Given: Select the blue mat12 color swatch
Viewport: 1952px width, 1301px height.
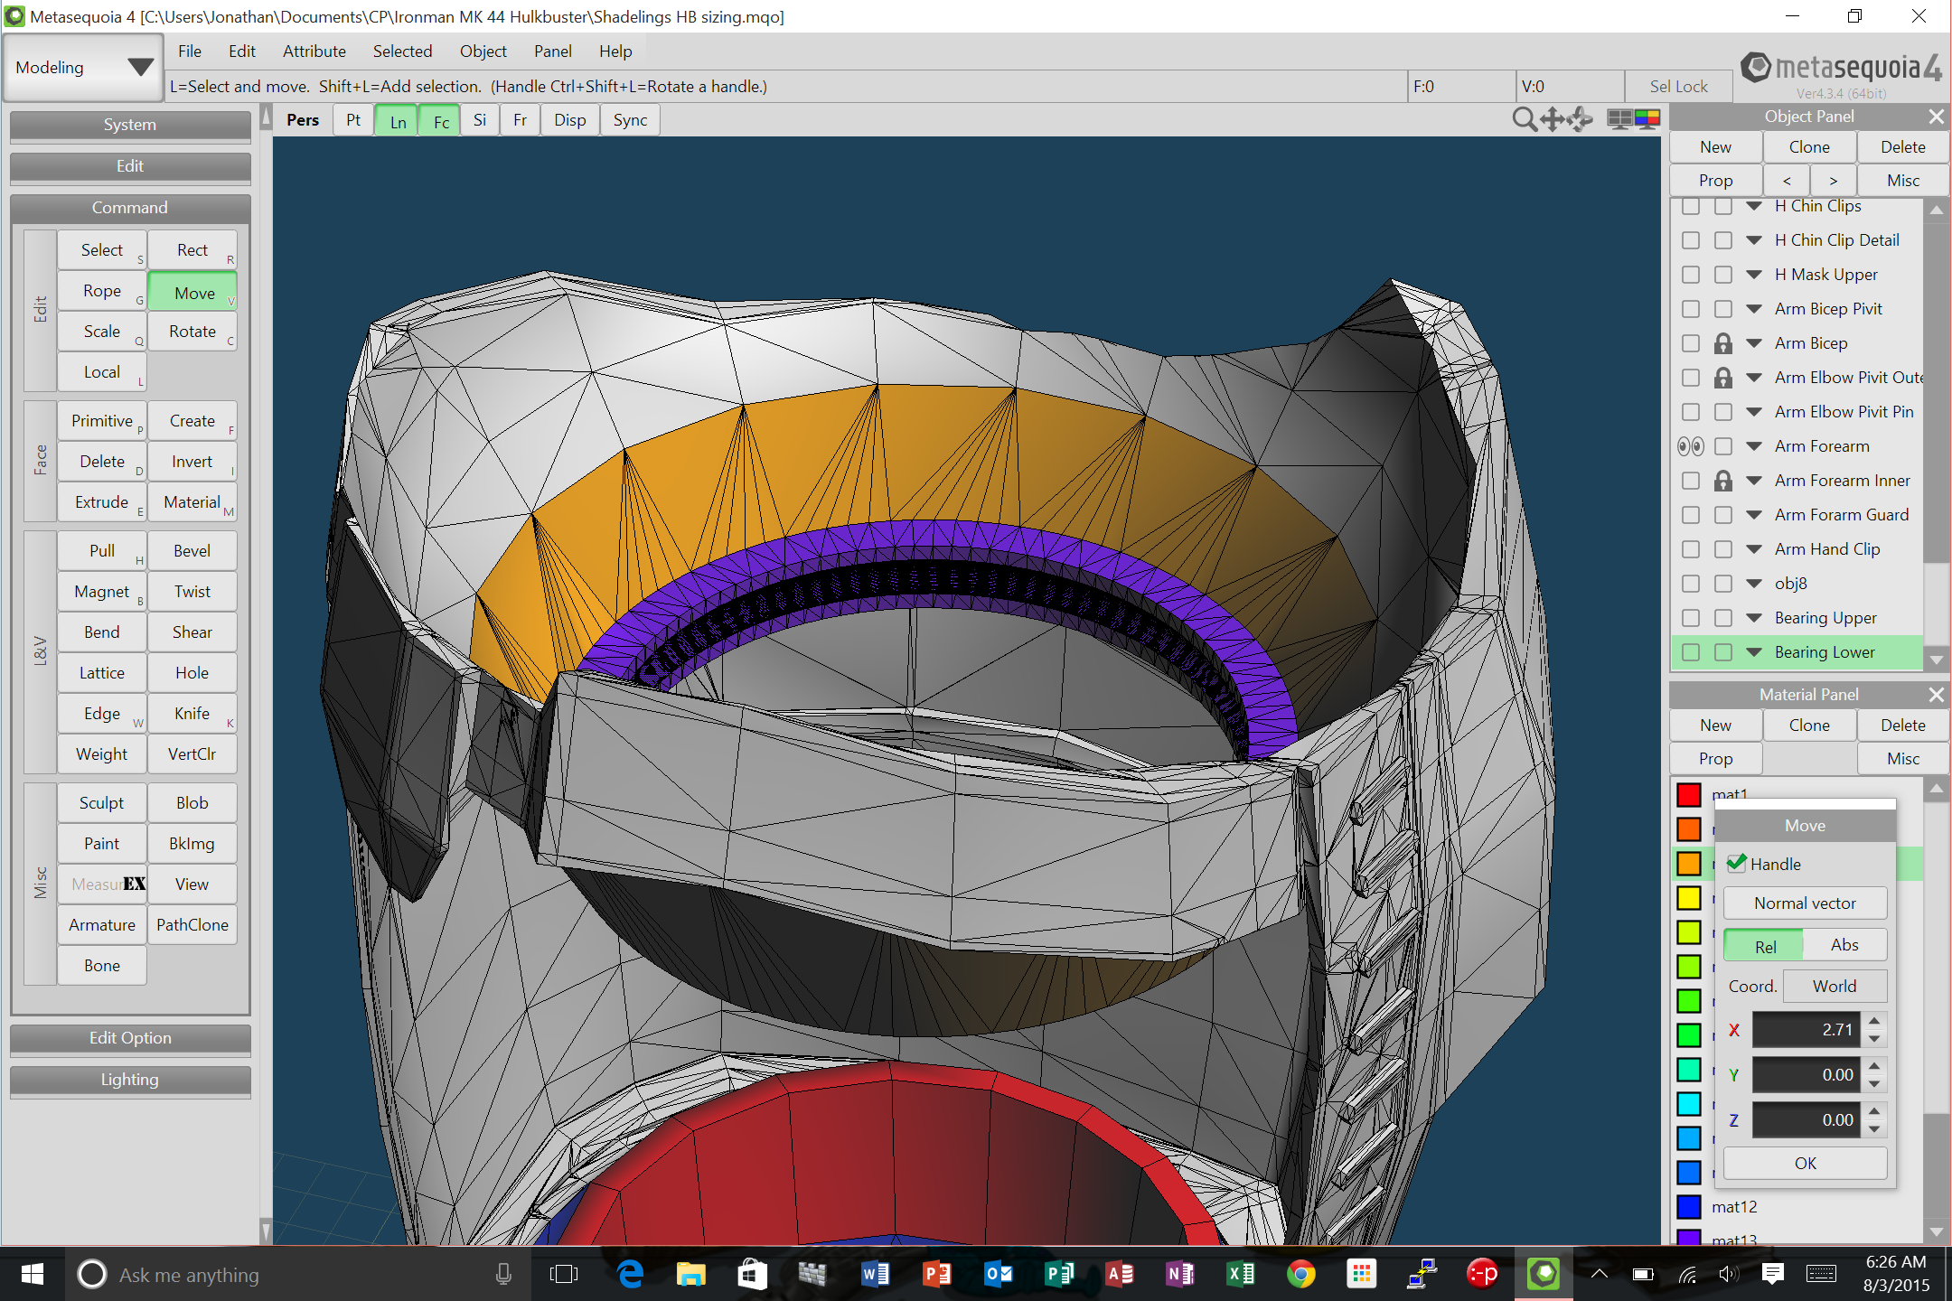Looking at the screenshot, I should [1689, 1207].
